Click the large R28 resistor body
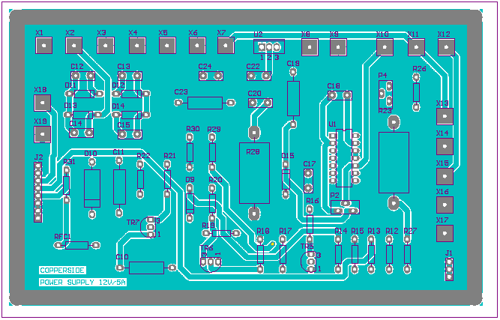The height and width of the screenshot is (320, 500). point(254,172)
